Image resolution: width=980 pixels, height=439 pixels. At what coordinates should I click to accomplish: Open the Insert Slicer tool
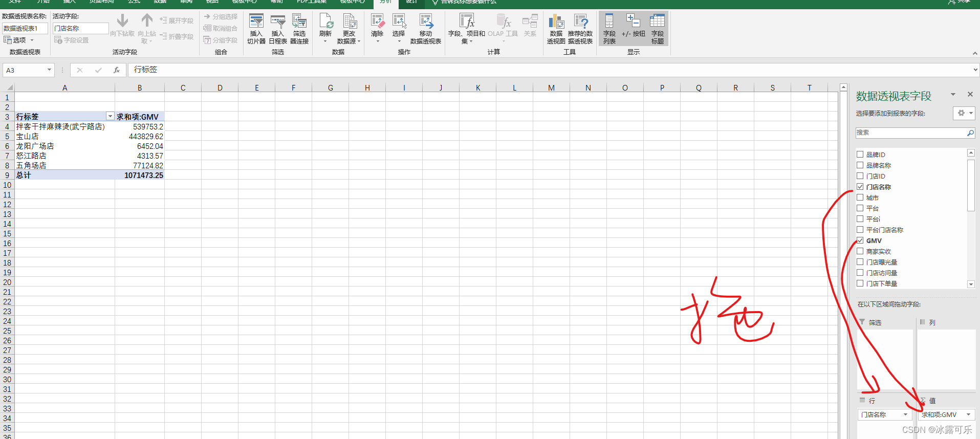click(256, 29)
